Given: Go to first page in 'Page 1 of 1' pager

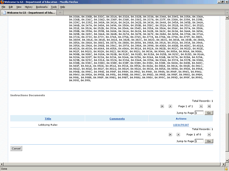Looking at the screenshot, I should click(x=162, y=106).
